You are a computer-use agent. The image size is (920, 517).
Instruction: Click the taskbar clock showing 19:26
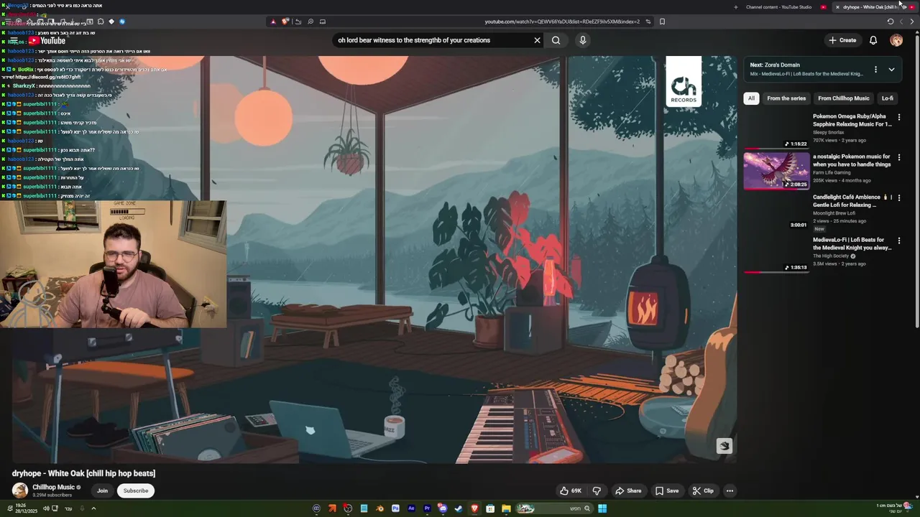(x=26, y=508)
